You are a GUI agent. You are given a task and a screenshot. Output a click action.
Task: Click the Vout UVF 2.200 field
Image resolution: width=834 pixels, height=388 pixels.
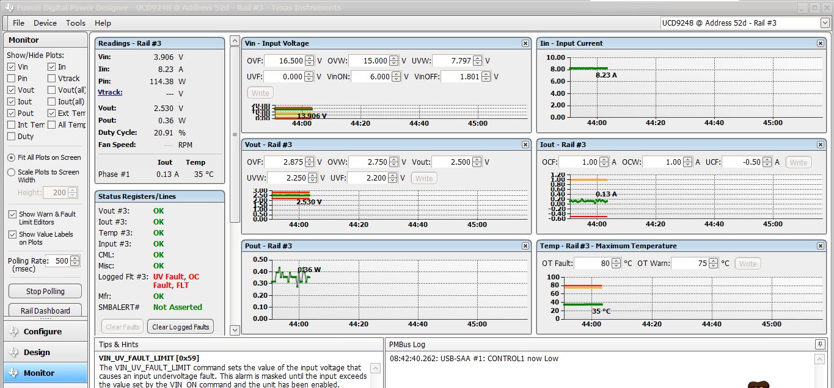click(369, 178)
